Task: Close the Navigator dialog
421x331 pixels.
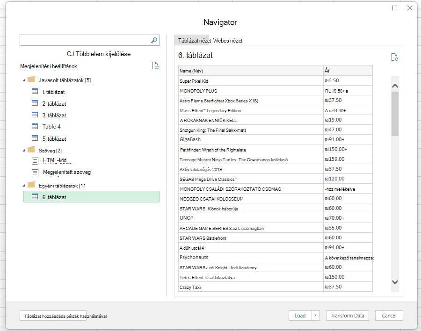Action: pos(410,8)
